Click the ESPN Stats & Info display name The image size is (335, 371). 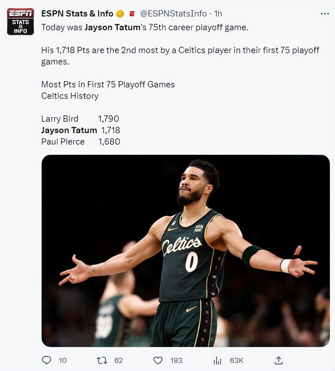77,14
